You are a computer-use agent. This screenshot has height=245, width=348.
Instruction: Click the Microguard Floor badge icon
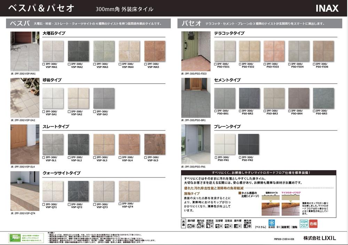304,223
